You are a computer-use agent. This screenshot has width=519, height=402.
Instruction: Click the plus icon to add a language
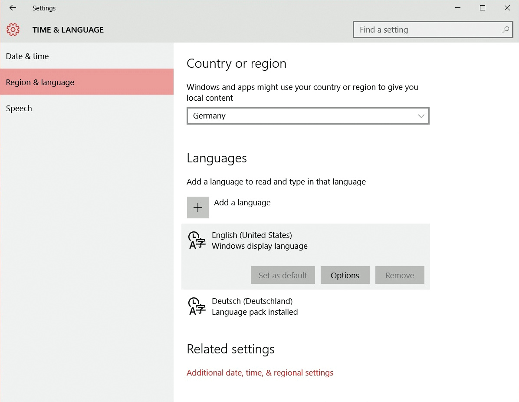198,208
